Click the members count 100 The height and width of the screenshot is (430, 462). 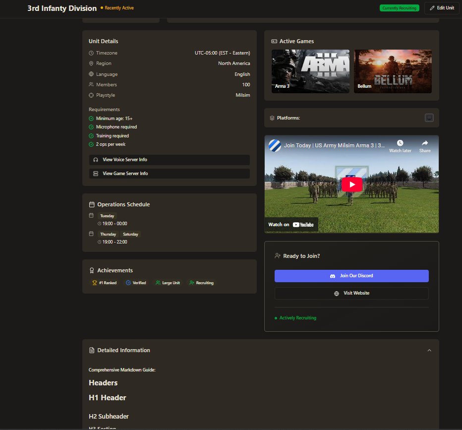[246, 85]
